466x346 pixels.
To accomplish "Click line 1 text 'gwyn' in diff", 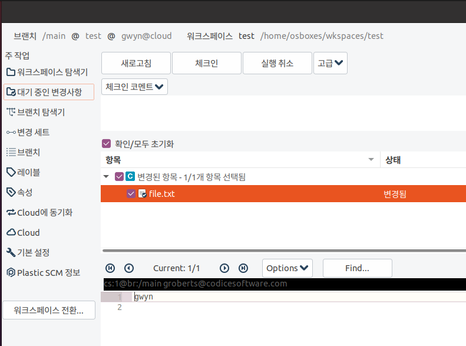I will 144,296.
